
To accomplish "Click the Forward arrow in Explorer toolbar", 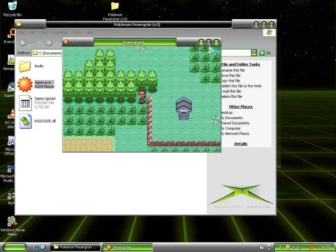I will coord(49,43).
